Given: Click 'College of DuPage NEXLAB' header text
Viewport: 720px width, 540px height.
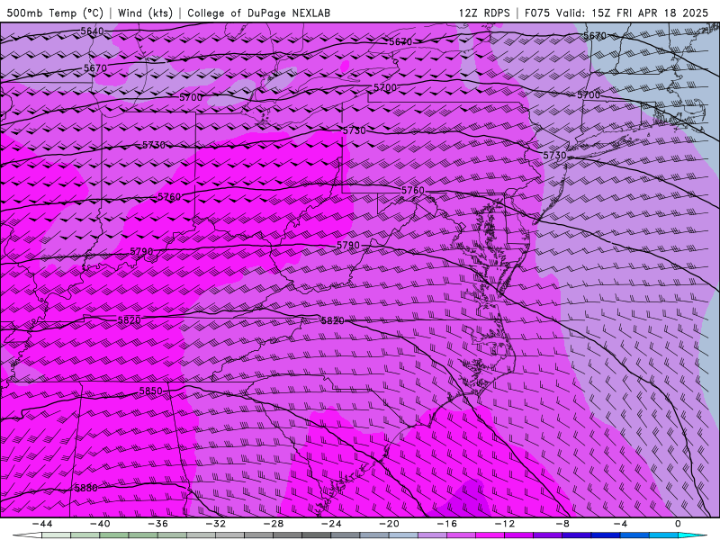Looking at the screenshot, I should (258, 13).
